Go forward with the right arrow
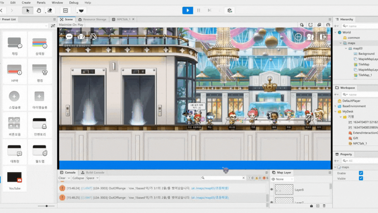 point(12,11)
